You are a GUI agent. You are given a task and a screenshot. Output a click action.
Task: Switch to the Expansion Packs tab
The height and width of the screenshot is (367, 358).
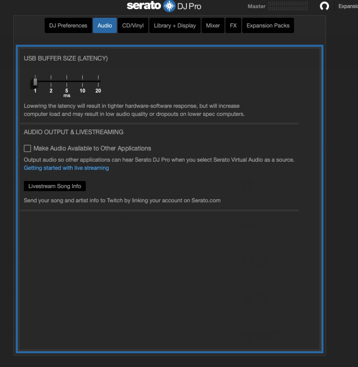[268, 25]
